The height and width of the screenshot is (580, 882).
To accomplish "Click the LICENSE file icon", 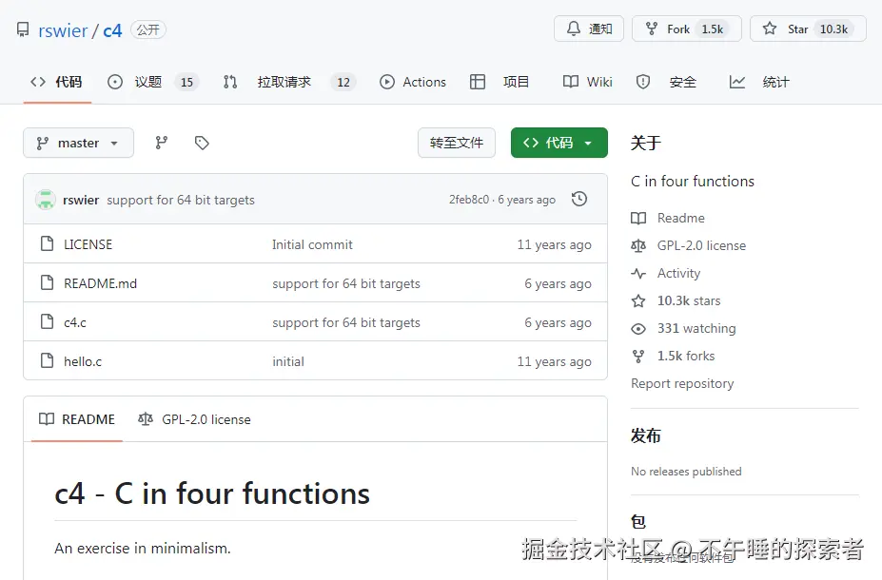I will coord(48,244).
